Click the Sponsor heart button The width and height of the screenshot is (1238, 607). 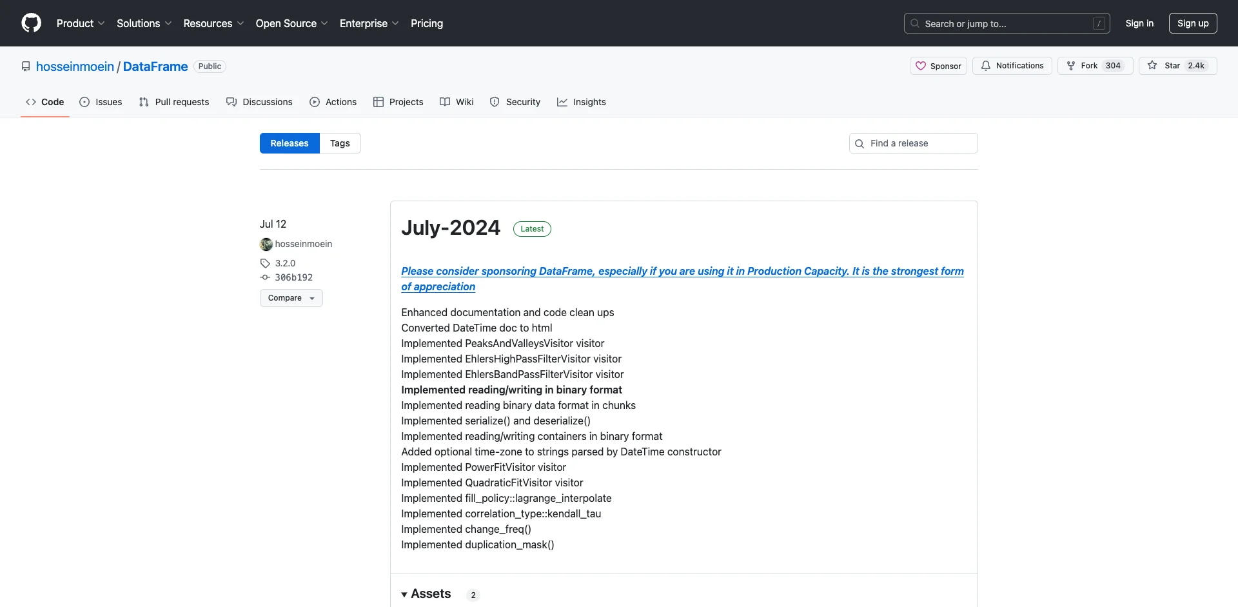pos(938,66)
